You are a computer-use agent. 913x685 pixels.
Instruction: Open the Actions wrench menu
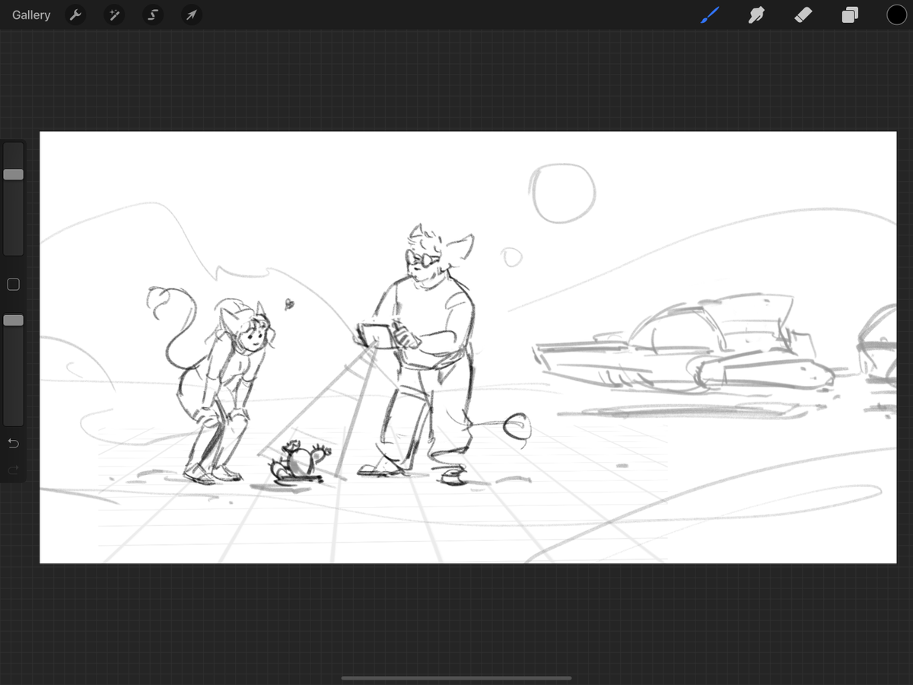75,15
